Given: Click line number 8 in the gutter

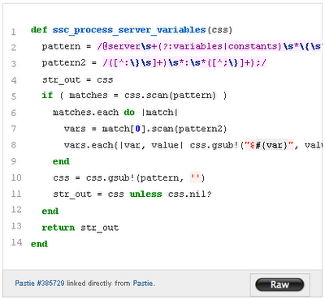Looking at the screenshot, I should click(x=14, y=145).
